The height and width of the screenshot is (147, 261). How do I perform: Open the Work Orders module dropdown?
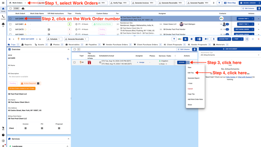(18, 3)
